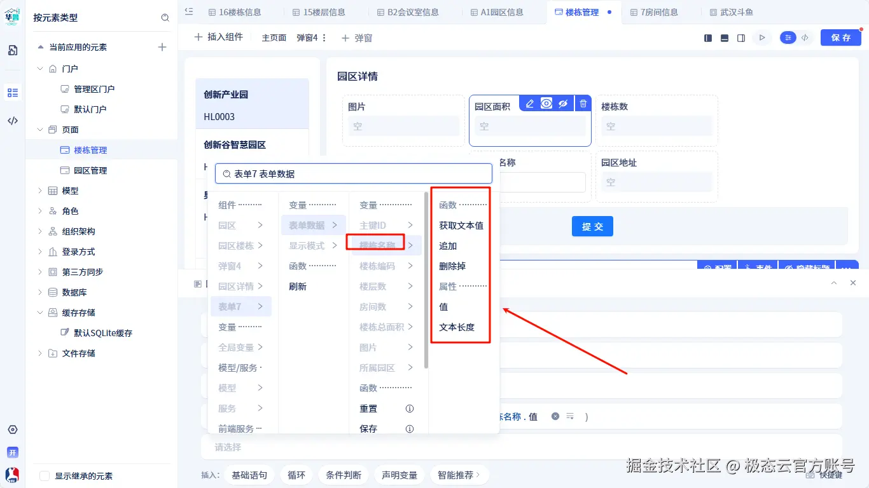Click 插入组件 in toolbar

click(218, 37)
